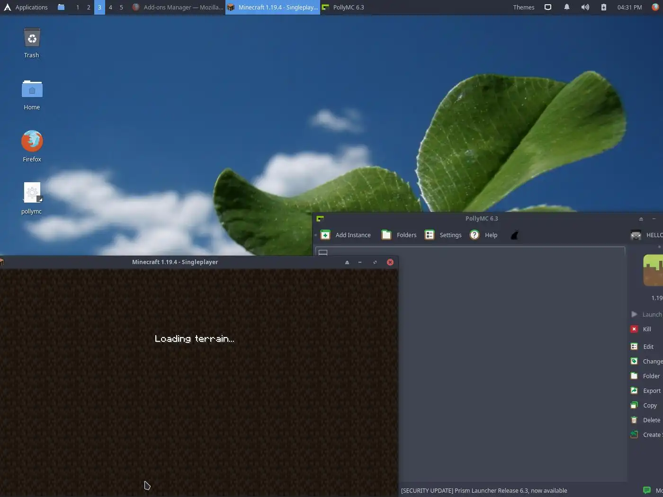Viewport: 663px width, 497px height.
Task: Select the highlighted workspace 3
Action: [x=99, y=7]
